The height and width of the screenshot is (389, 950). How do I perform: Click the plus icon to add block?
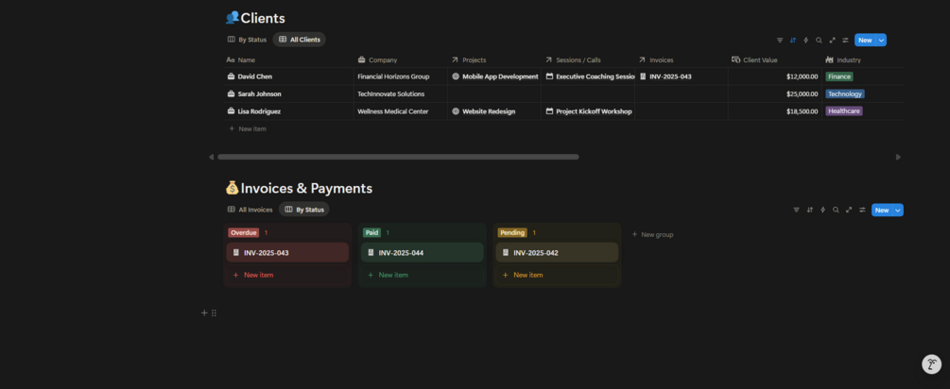pyautogui.click(x=204, y=313)
